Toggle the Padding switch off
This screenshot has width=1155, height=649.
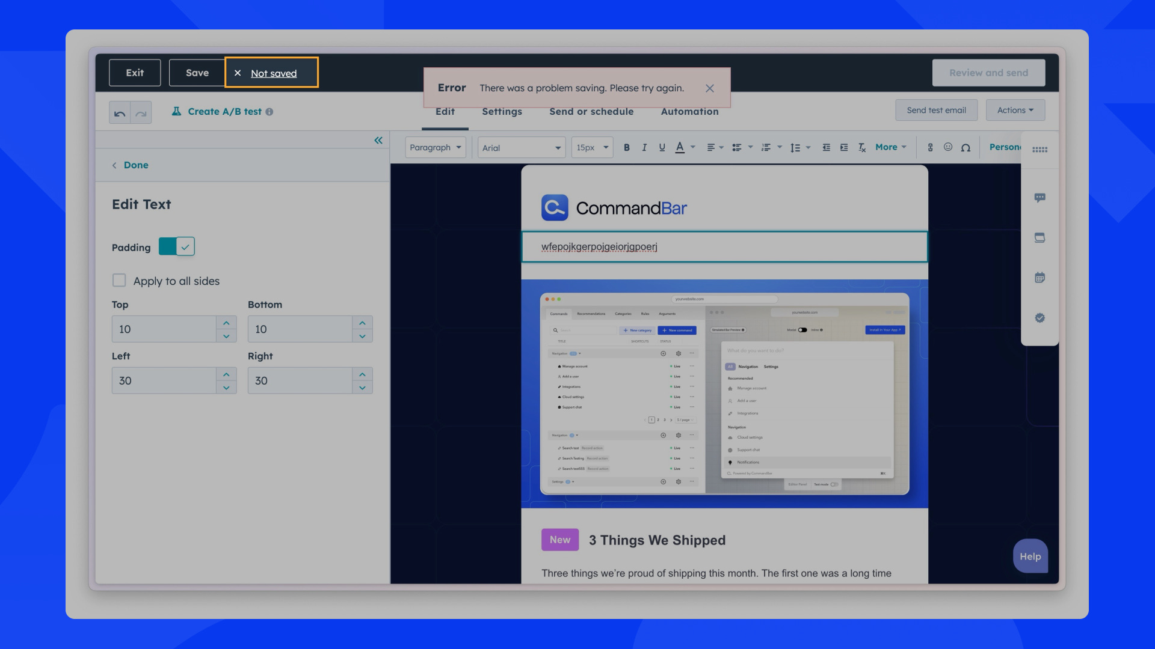click(x=177, y=246)
